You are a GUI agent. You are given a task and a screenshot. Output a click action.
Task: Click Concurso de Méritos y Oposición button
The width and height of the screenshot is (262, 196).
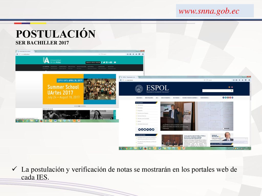pos(93,63)
